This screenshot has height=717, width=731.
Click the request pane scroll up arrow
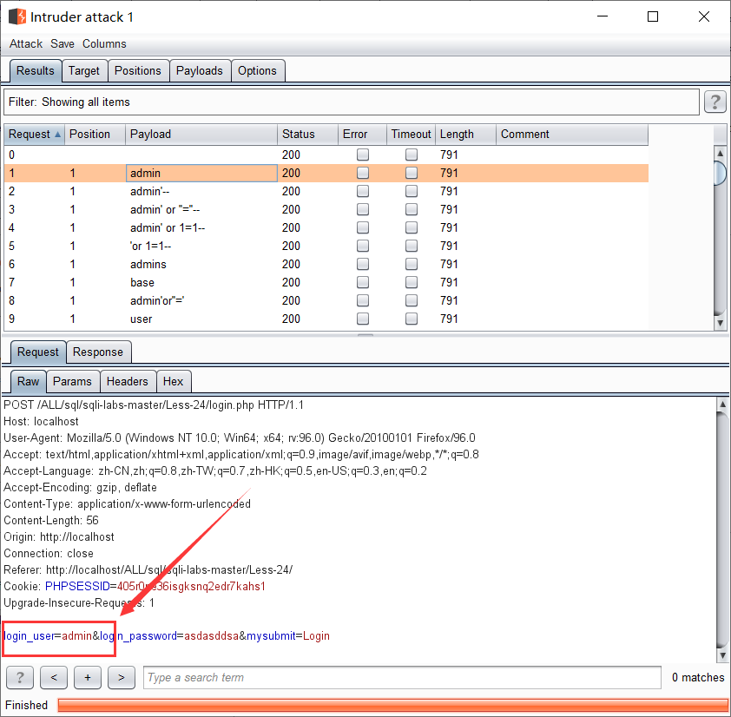tap(722, 405)
